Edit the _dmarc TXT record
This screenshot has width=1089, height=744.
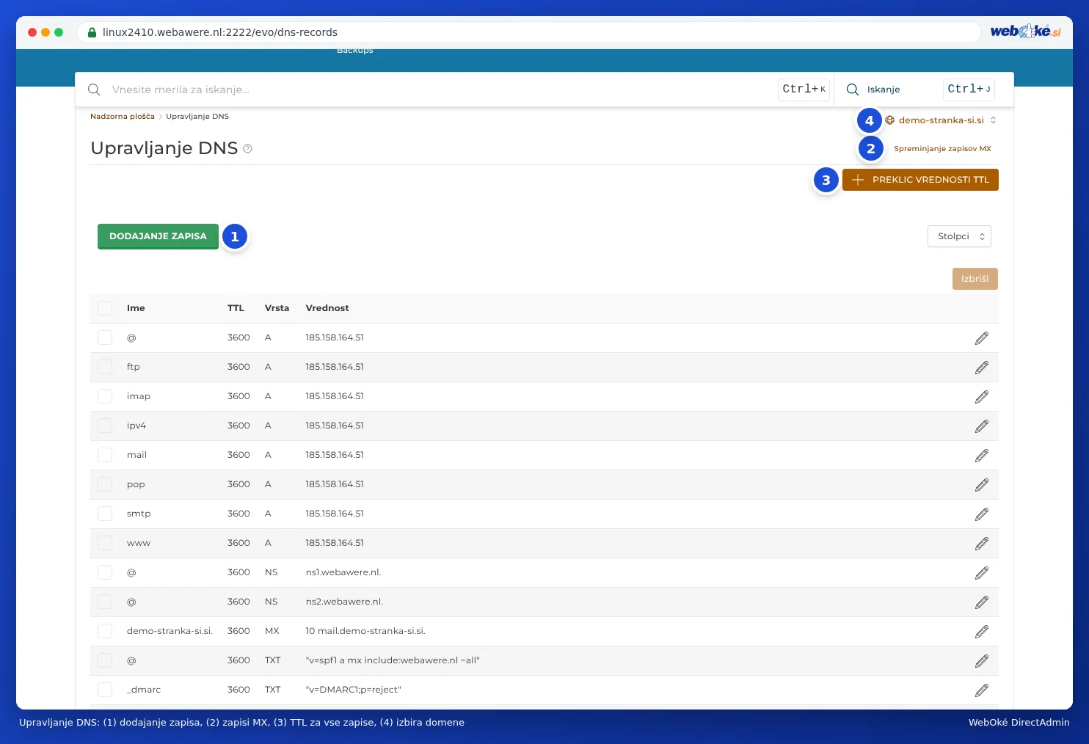[982, 690]
